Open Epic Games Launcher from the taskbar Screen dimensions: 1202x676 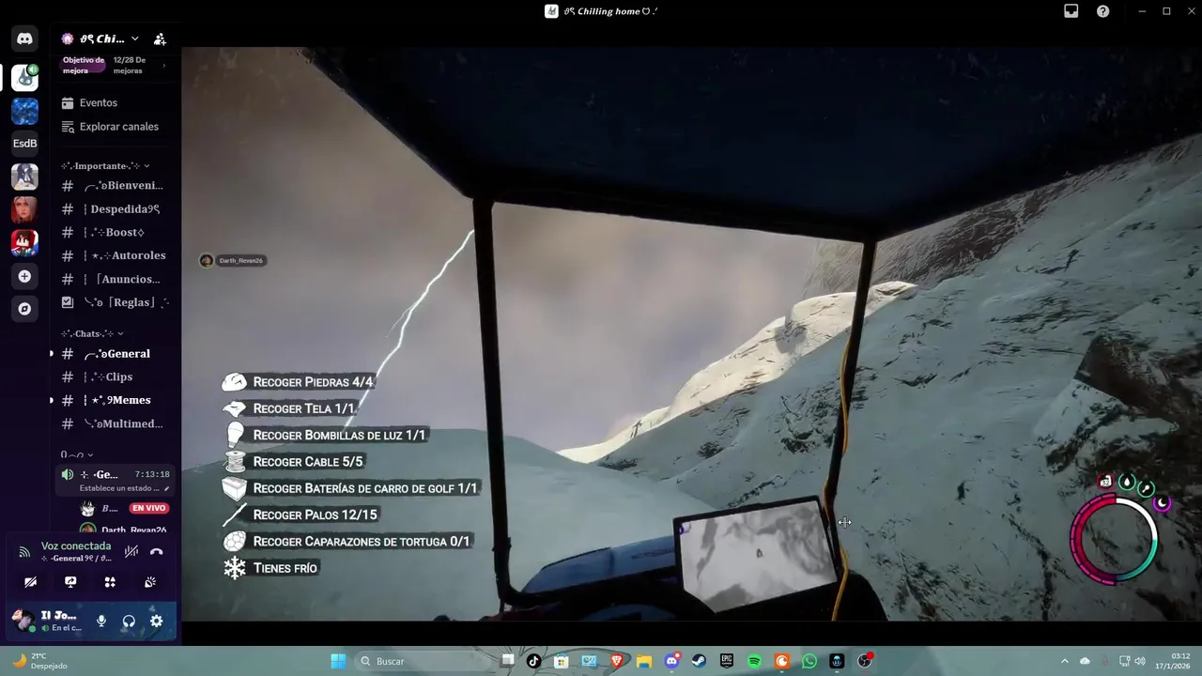[727, 661]
